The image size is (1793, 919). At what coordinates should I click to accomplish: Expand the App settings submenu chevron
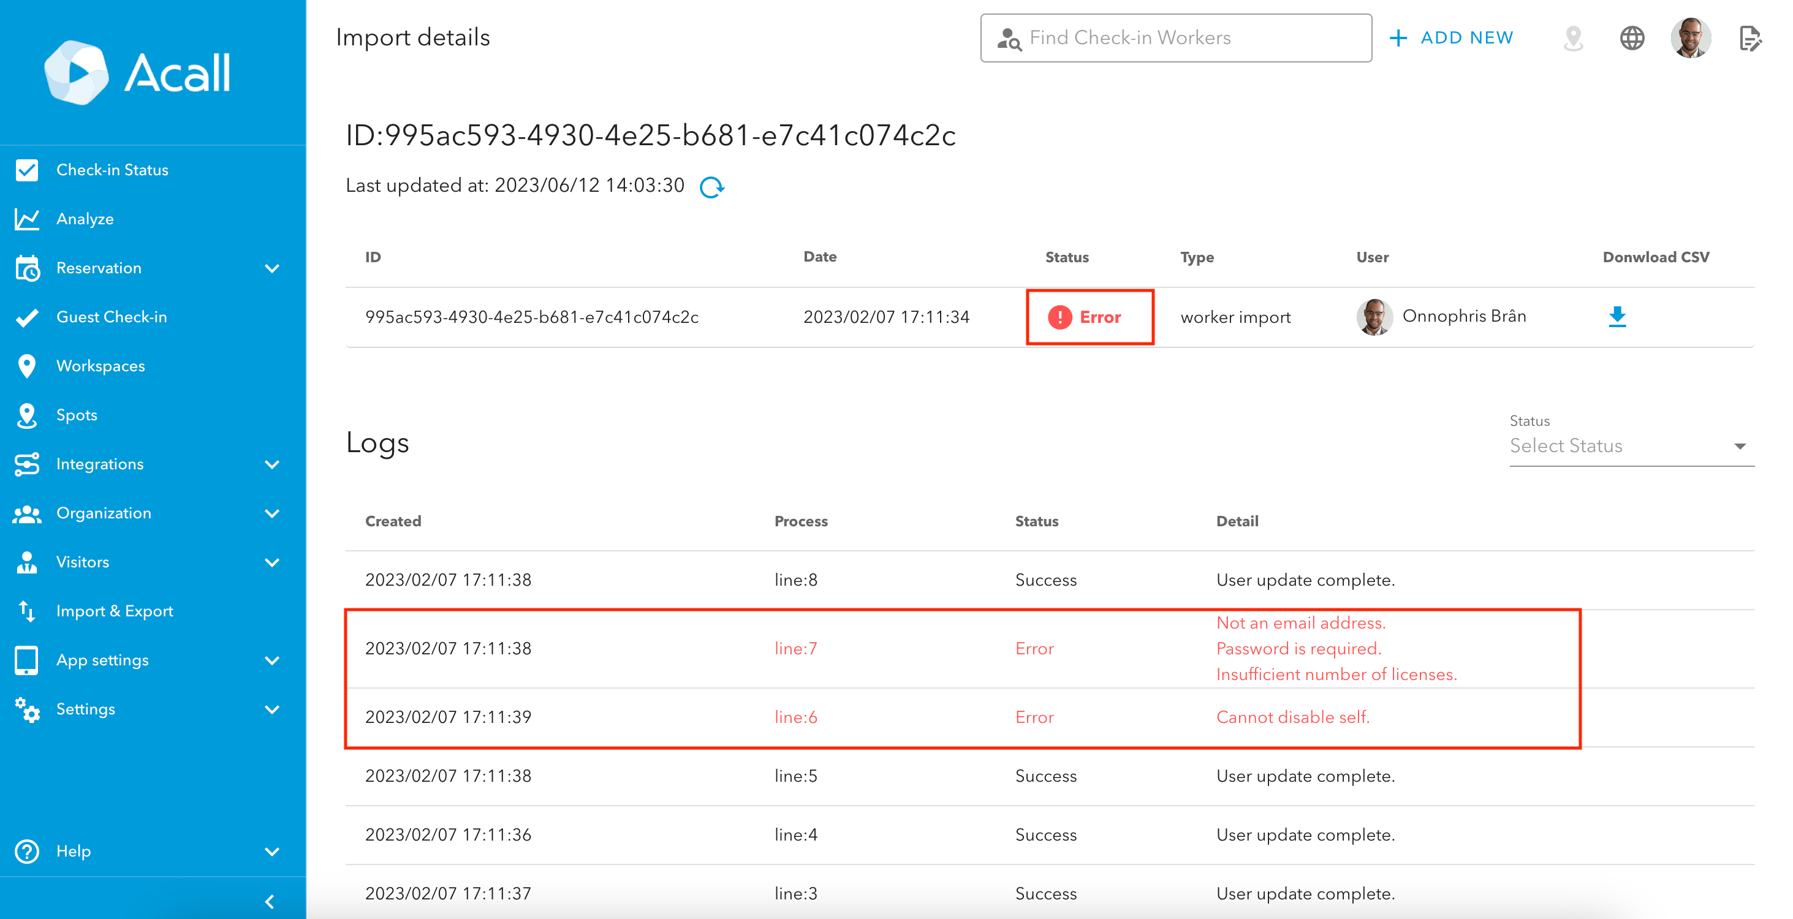(x=272, y=661)
